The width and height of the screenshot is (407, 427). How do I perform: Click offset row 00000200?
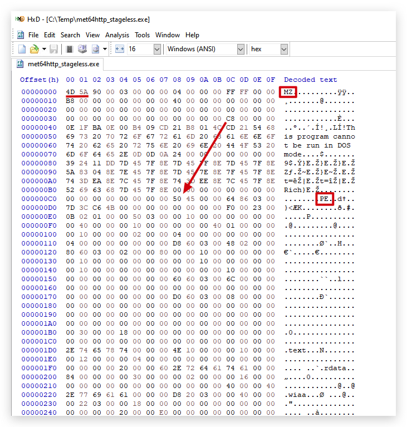click(39, 377)
